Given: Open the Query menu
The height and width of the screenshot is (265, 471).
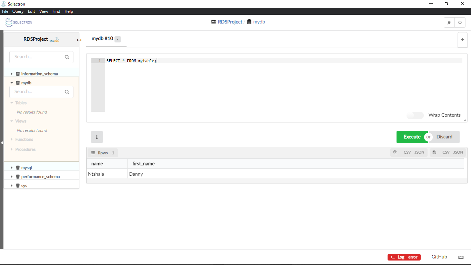Looking at the screenshot, I should pyautogui.click(x=18, y=11).
